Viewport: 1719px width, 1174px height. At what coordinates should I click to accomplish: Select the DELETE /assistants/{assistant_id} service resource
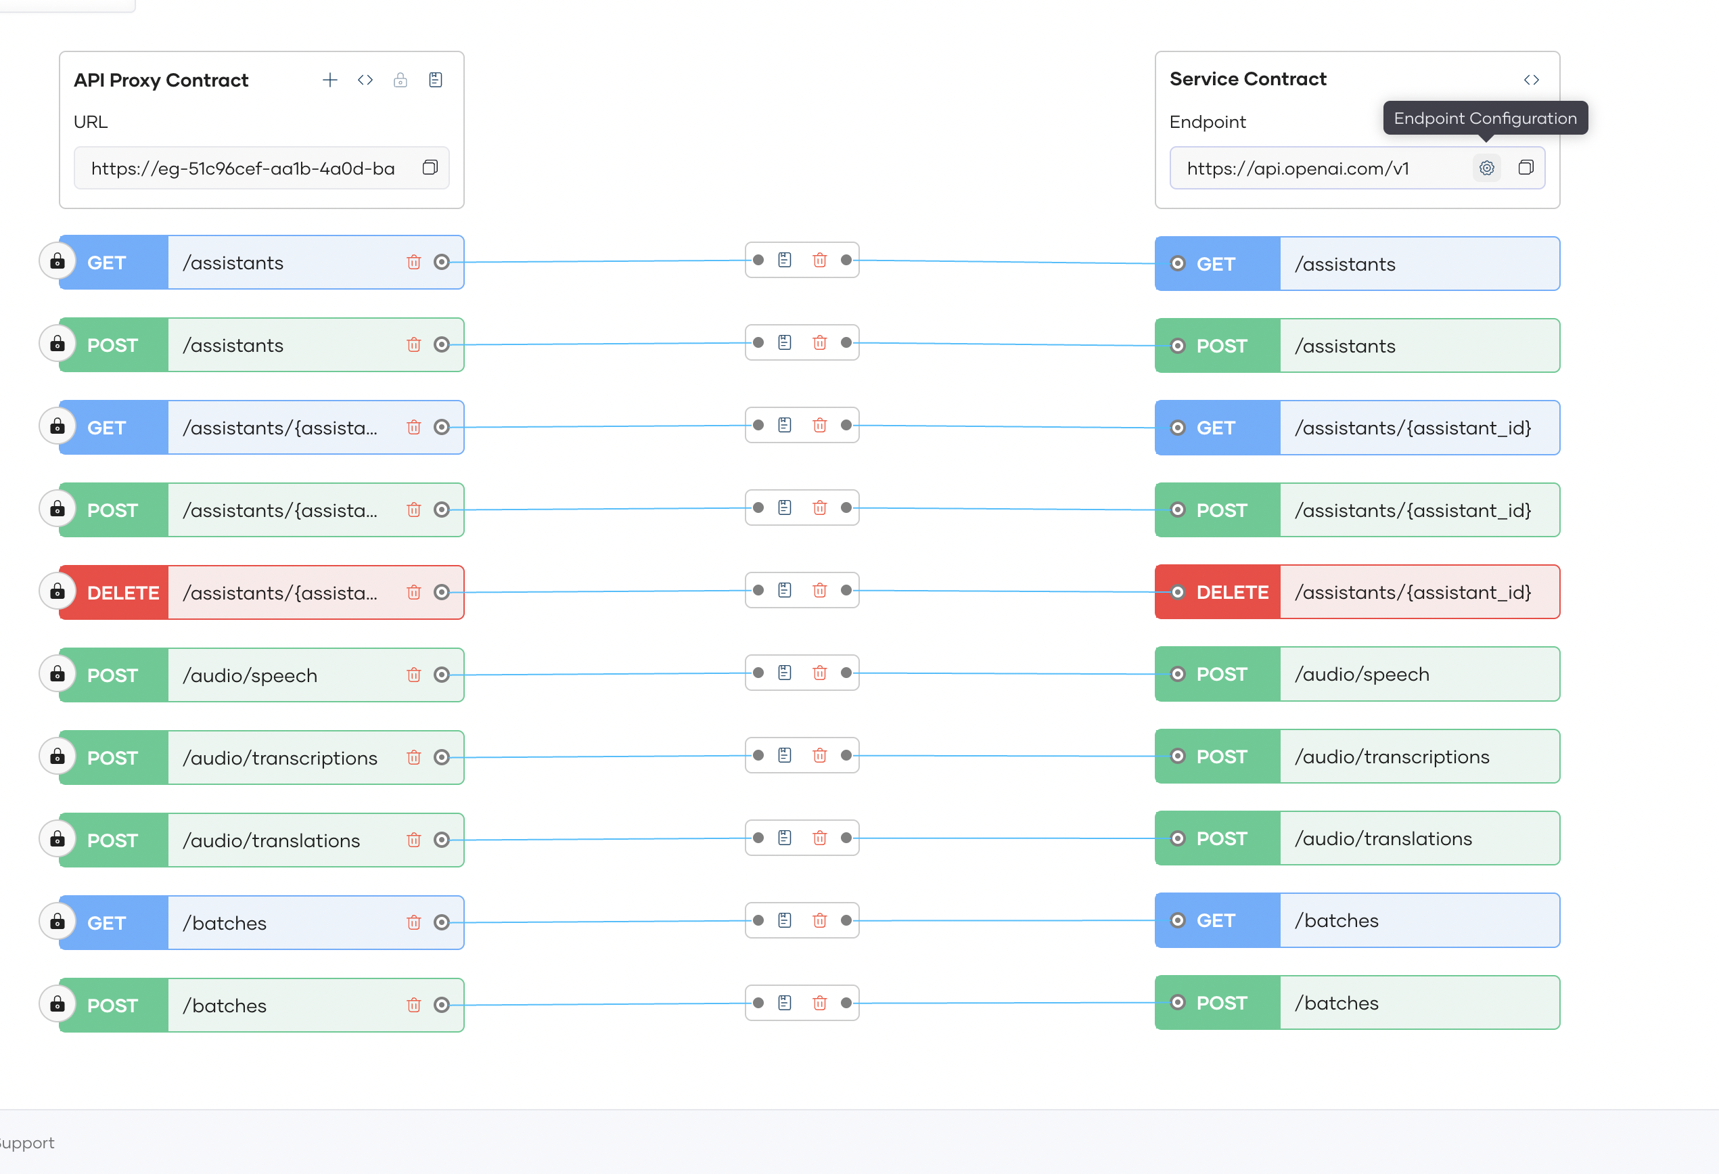click(1411, 592)
